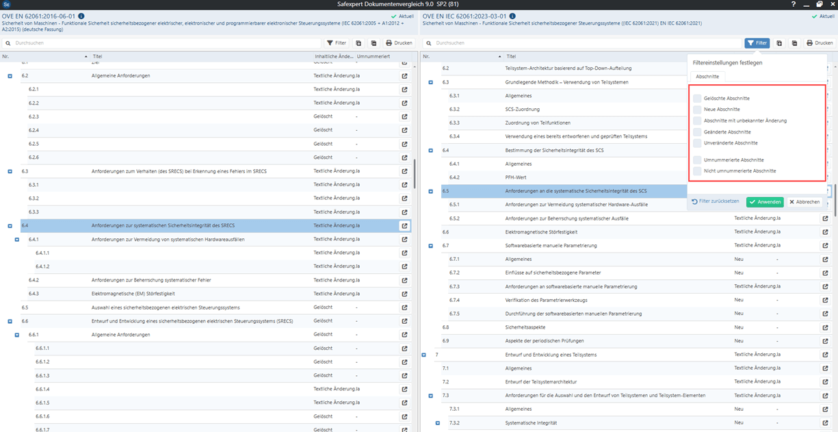Image resolution: width=838 pixels, height=432 pixels.
Task: Click the info icon beside OVE EN IEC 62061:2023-03-01
Action: (514, 16)
